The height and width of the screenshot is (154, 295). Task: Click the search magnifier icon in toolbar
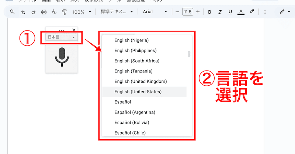click(x=12, y=12)
